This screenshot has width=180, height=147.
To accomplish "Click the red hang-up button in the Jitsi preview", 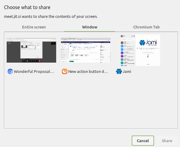I will 40,61.
